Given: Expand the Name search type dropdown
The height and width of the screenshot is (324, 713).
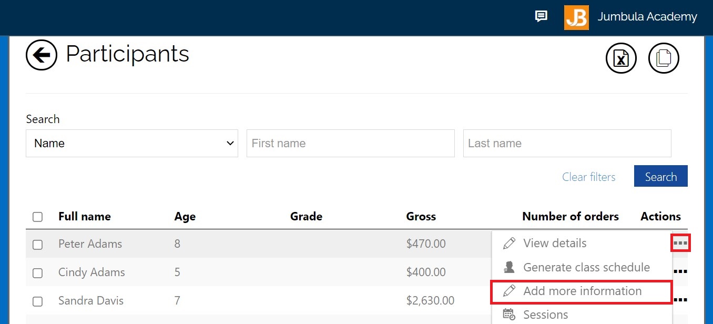Looking at the screenshot, I should [x=131, y=143].
